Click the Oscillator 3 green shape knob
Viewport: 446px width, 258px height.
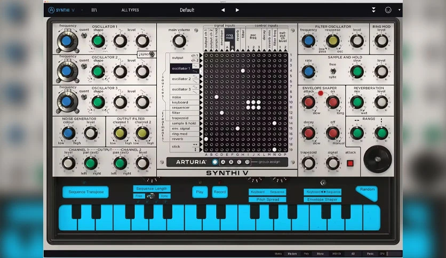coord(98,102)
